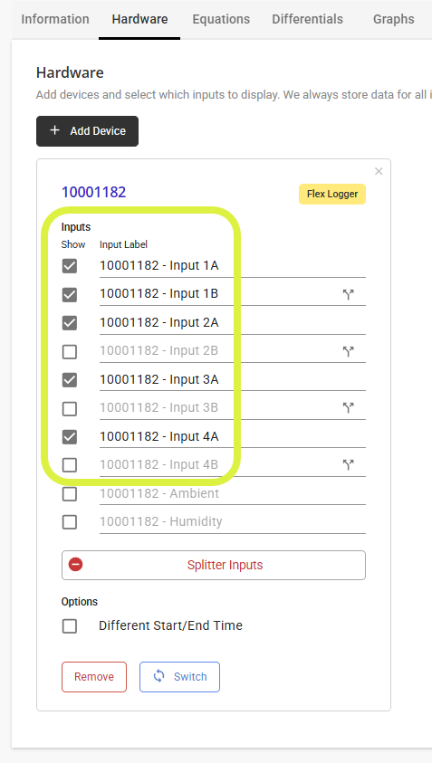Open the 10001182 device link
This screenshot has height=763, width=432.
[x=93, y=192]
